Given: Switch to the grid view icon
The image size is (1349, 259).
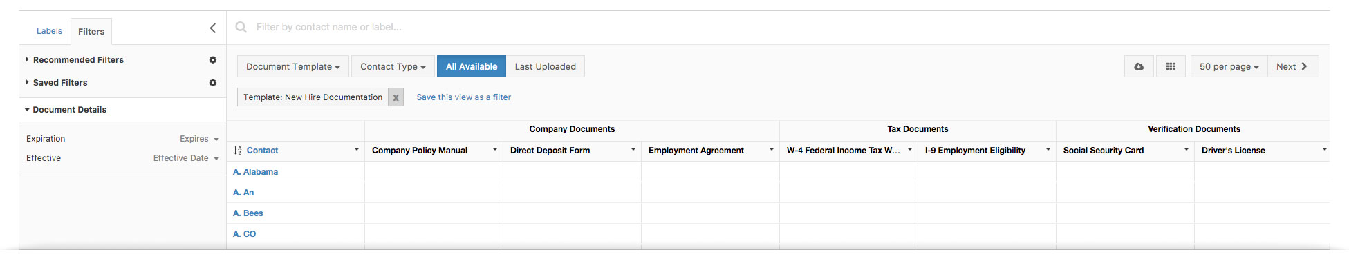Looking at the screenshot, I should click(x=1171, y=66).
